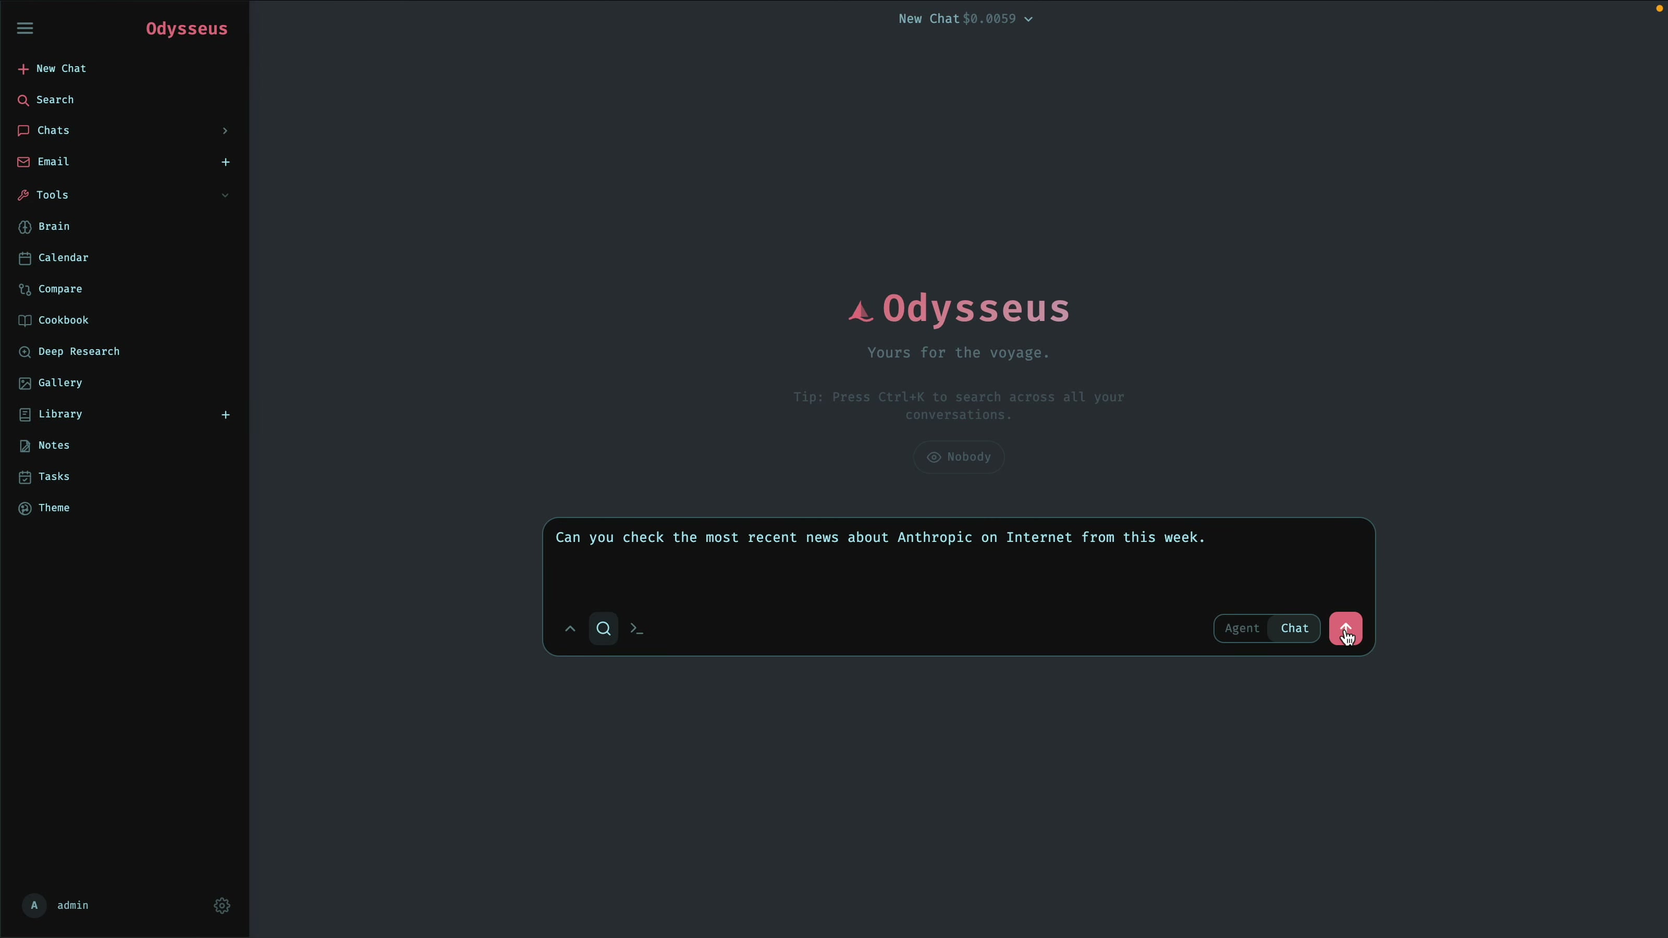Click the Tools wrench icon
Screen dimensions: 1668x938
point(23,195)
